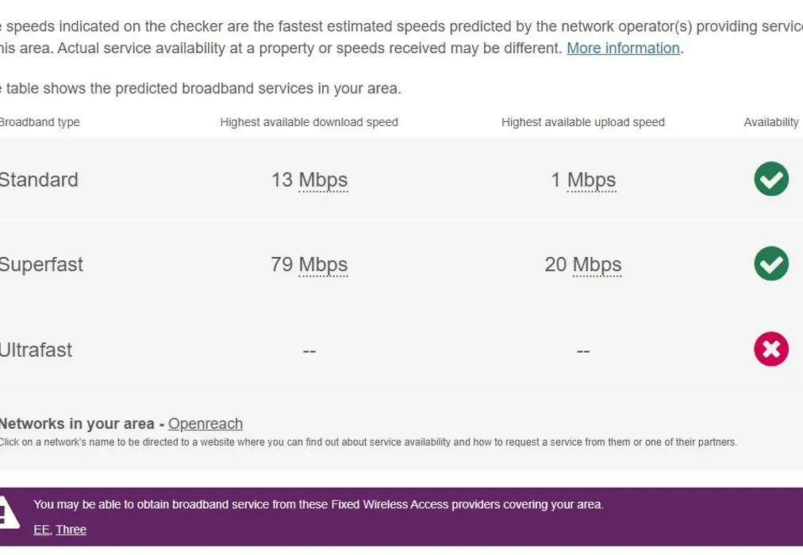Open the Openreach network website link
This screenshot has width=803, height=555.
[x=205, y=423]
